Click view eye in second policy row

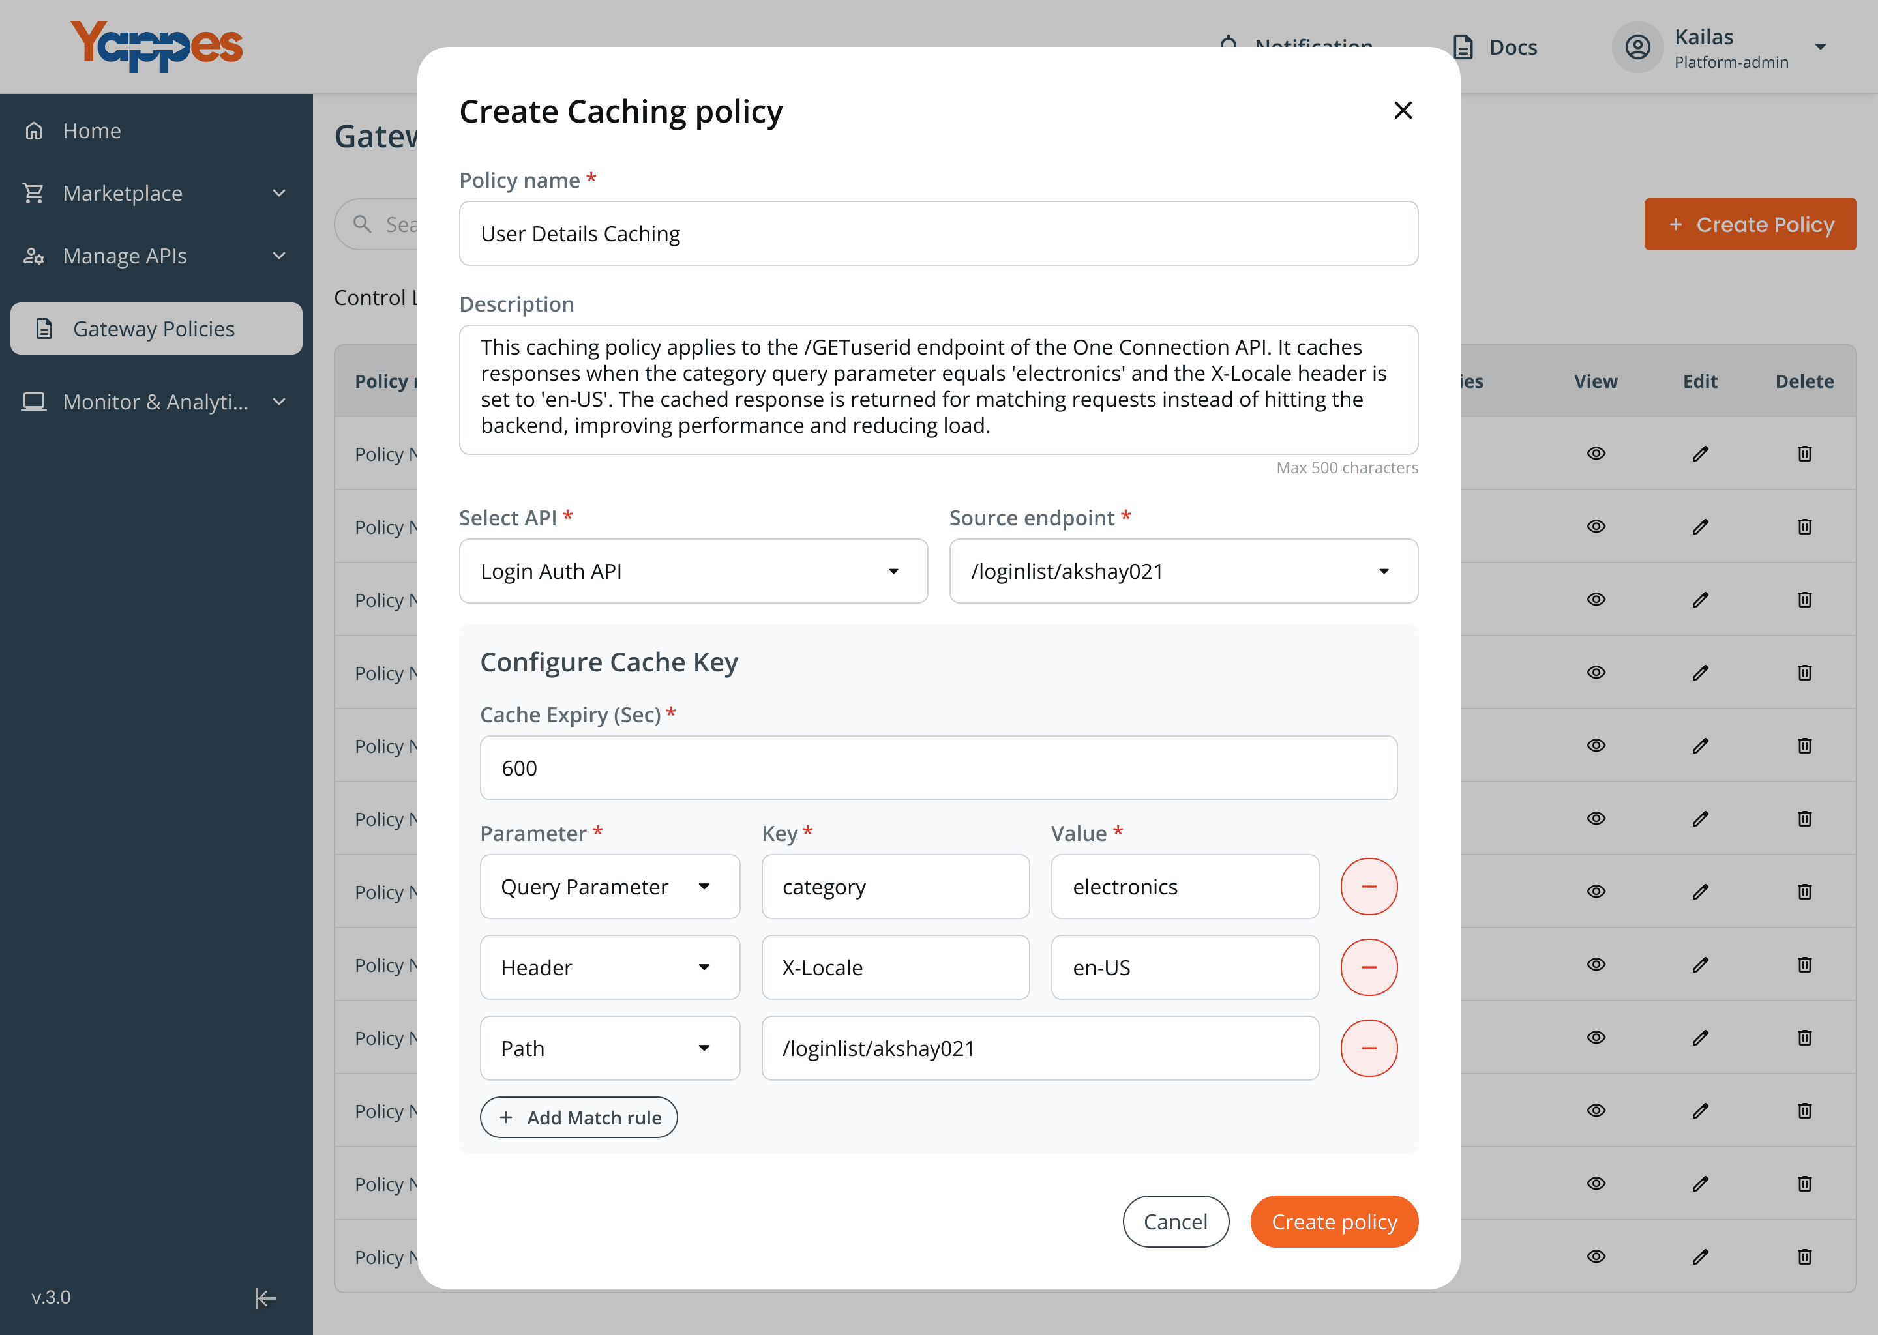tap(1596, 526)
